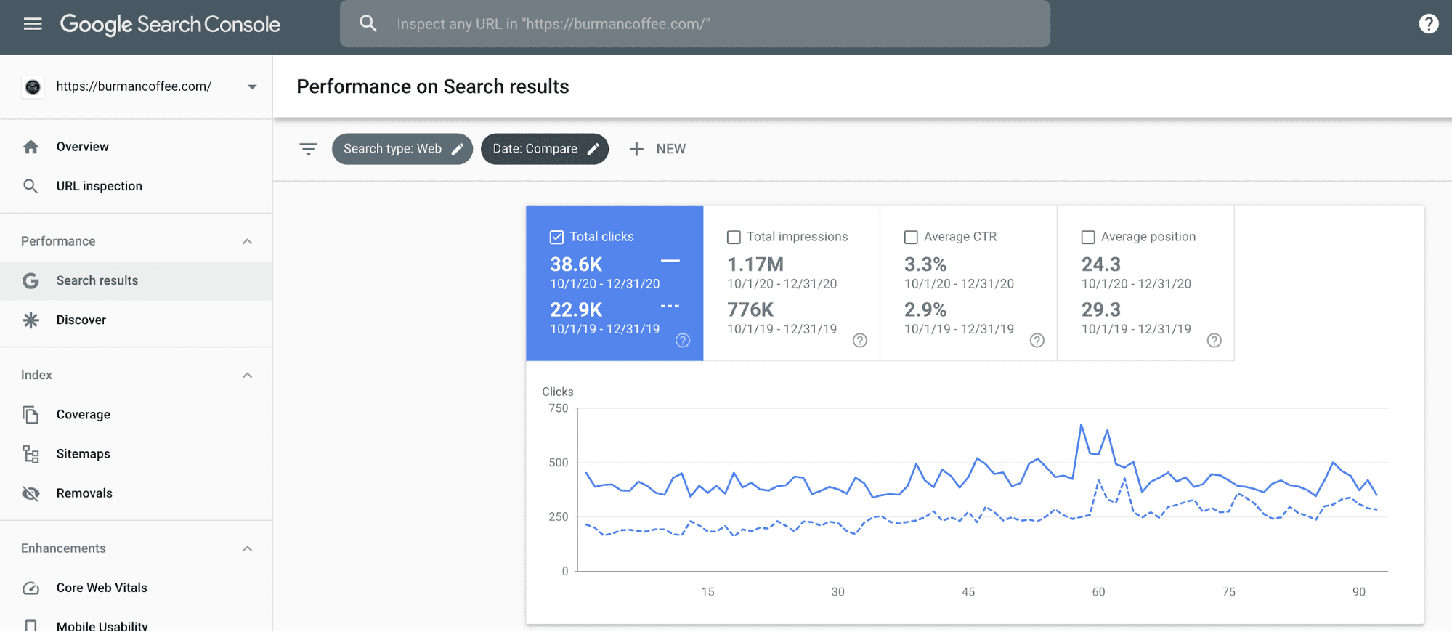
Task: Collapse the Enhancements section chevron
Action: [247, 548]
